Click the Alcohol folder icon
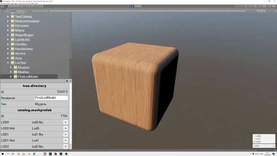This screenshot has width=277, height=156. tap(13, 54)
